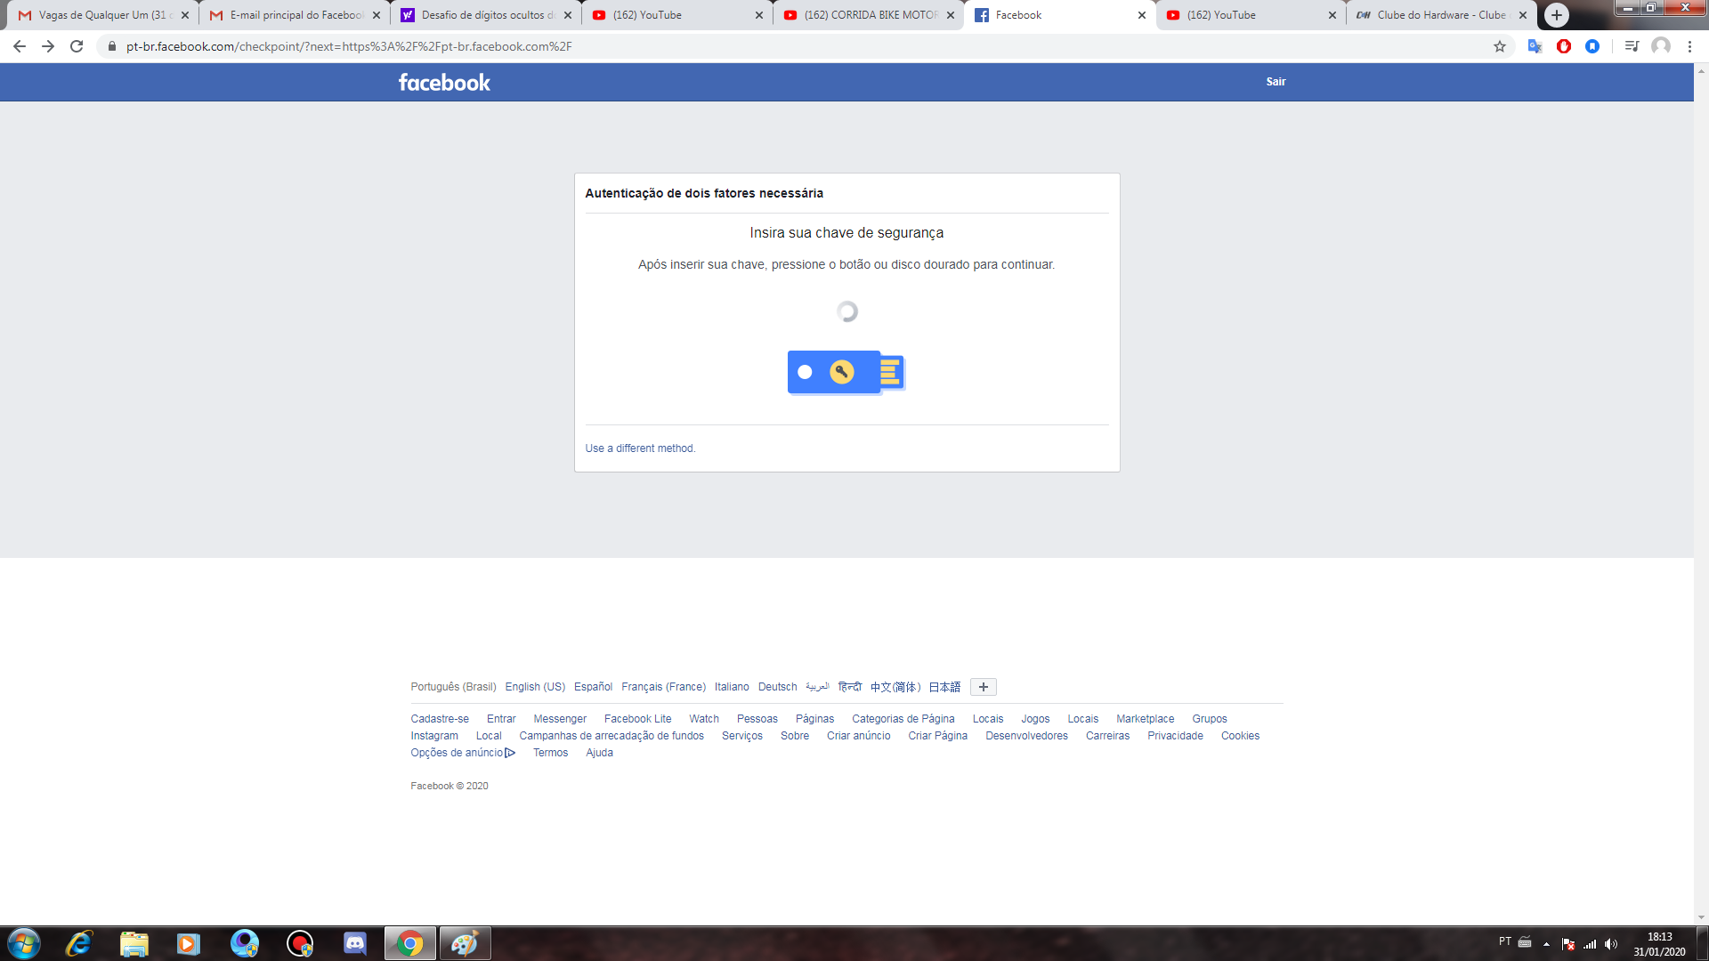Click the PT language indicator

click(x=1504, y=941)
